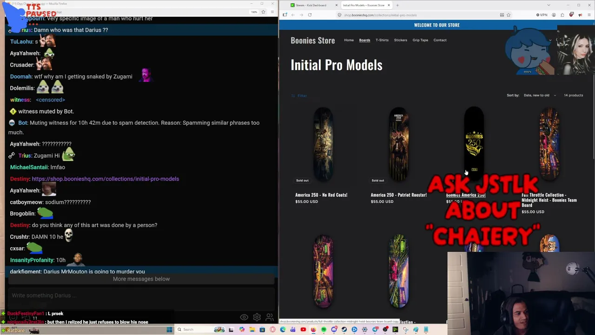Open the Contact page link
The width and height of the screenshot is (595, 335).
pos(440,40)
